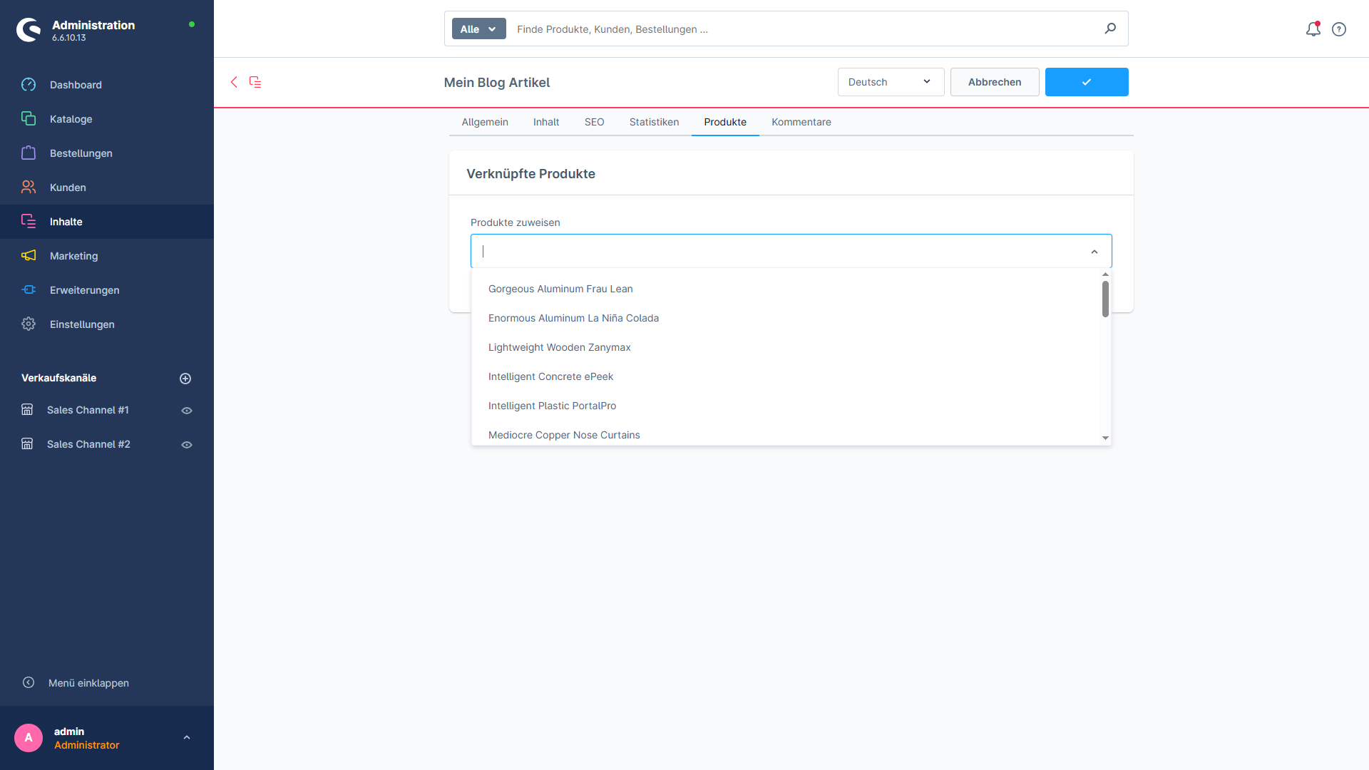The image size is (1369, 770).
Task: Select Lightweight Wooden Zanymax option
Action: point(786,347)
